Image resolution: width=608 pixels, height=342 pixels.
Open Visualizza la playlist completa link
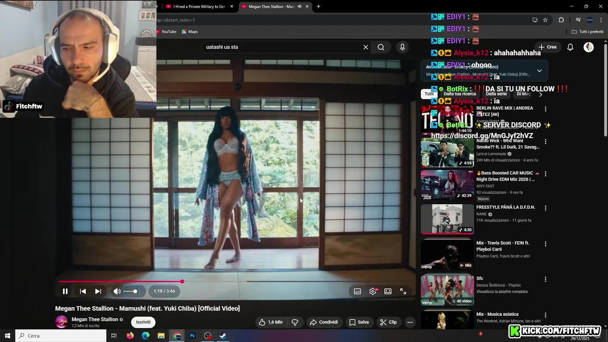tap(502, 292)
